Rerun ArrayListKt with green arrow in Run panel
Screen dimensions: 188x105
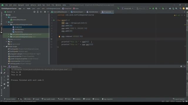(4, 70)
